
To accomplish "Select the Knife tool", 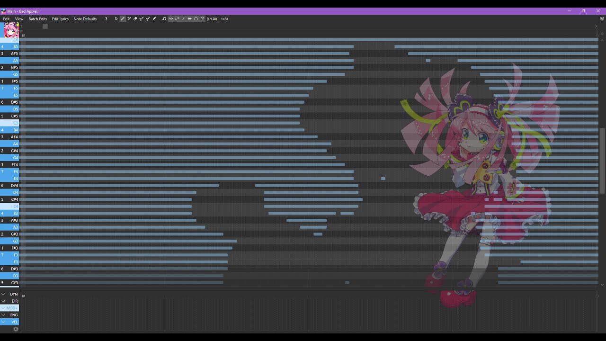I will pyautogui.click(x=154, y=19).
